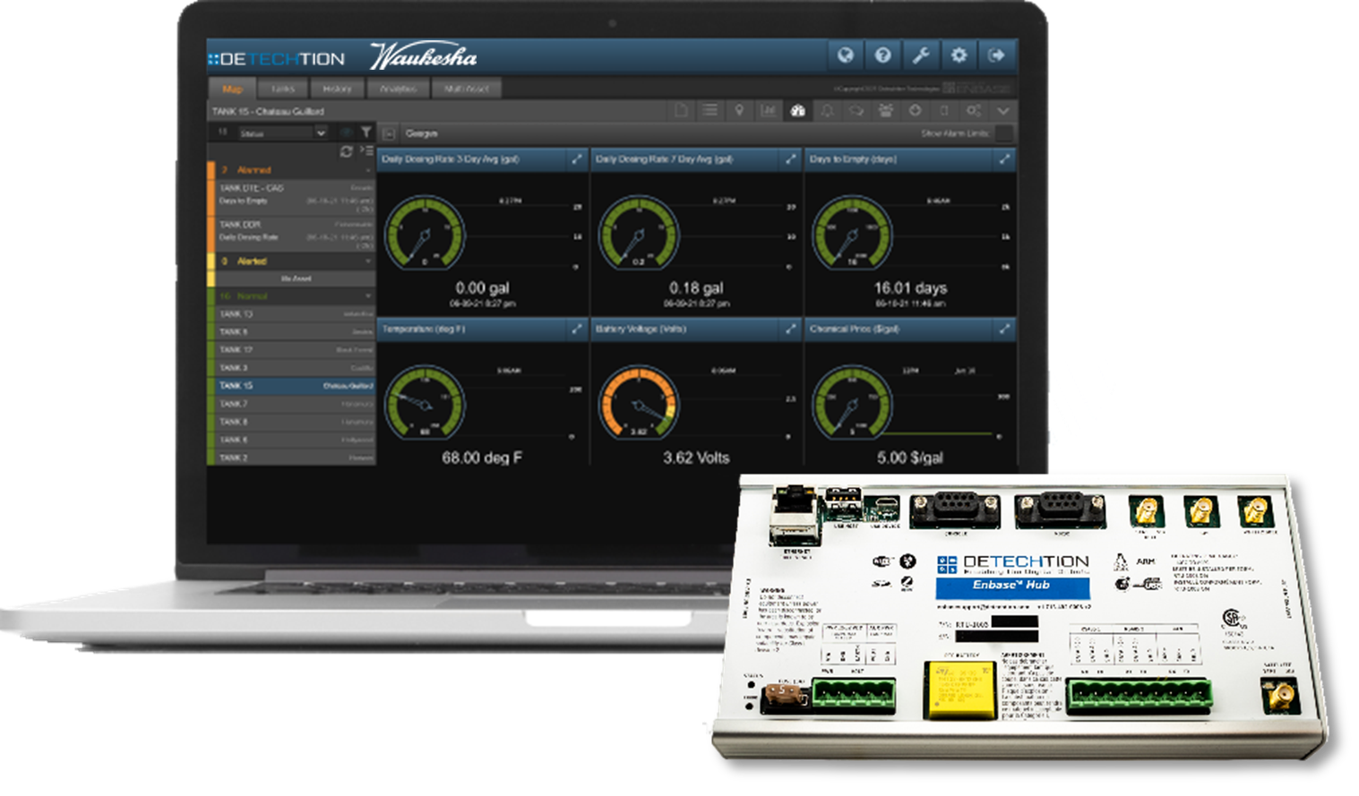The height and width of the screenshot is (796, 1359).
Task: Open the settings gear icon
Action: tap(959, 56)
